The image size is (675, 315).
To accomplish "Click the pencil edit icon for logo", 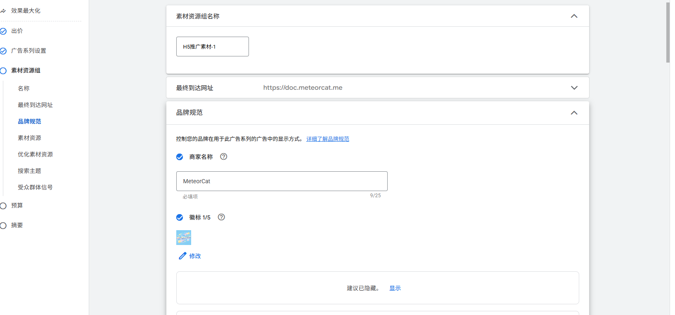I will click(x=182, y=256).
